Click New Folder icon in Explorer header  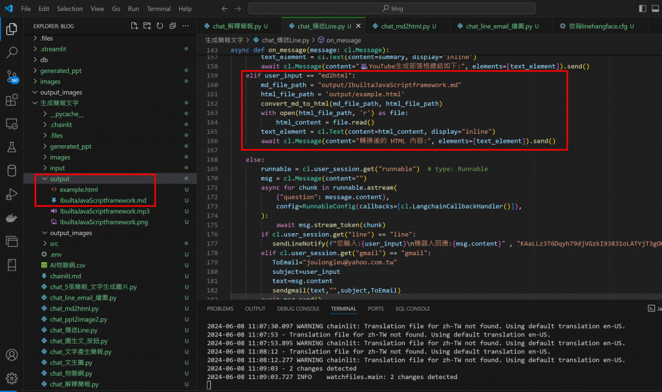pos(147,26)
